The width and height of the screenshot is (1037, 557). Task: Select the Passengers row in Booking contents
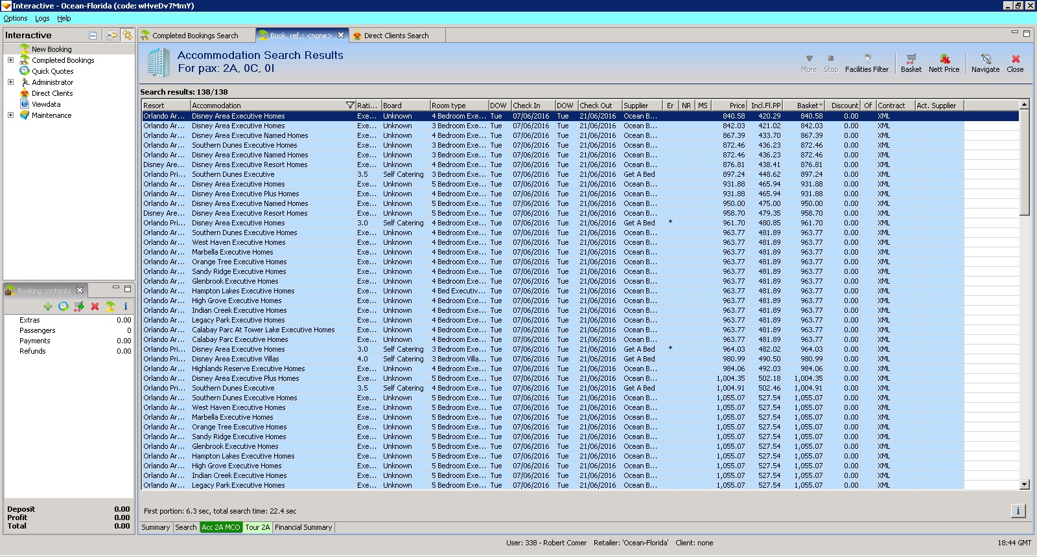[x=68, y=330]
